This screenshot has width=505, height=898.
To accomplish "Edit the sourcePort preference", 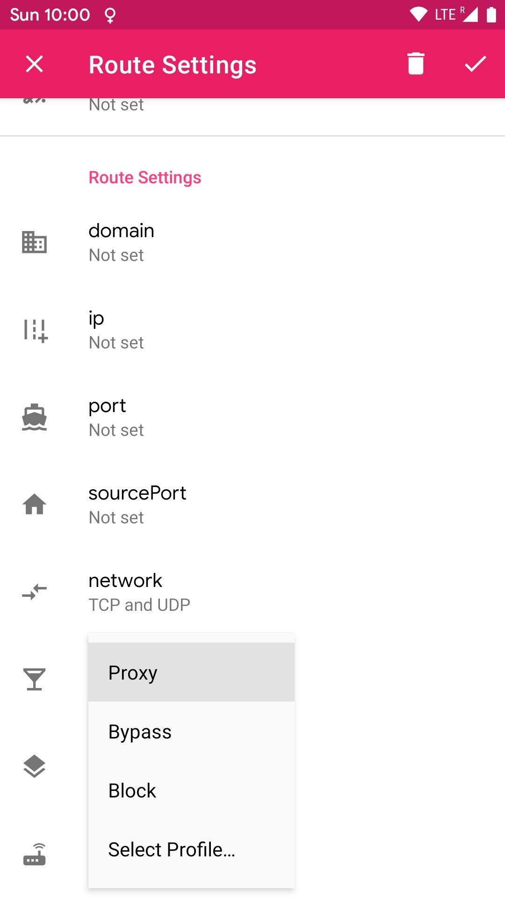I will (252, 505).
